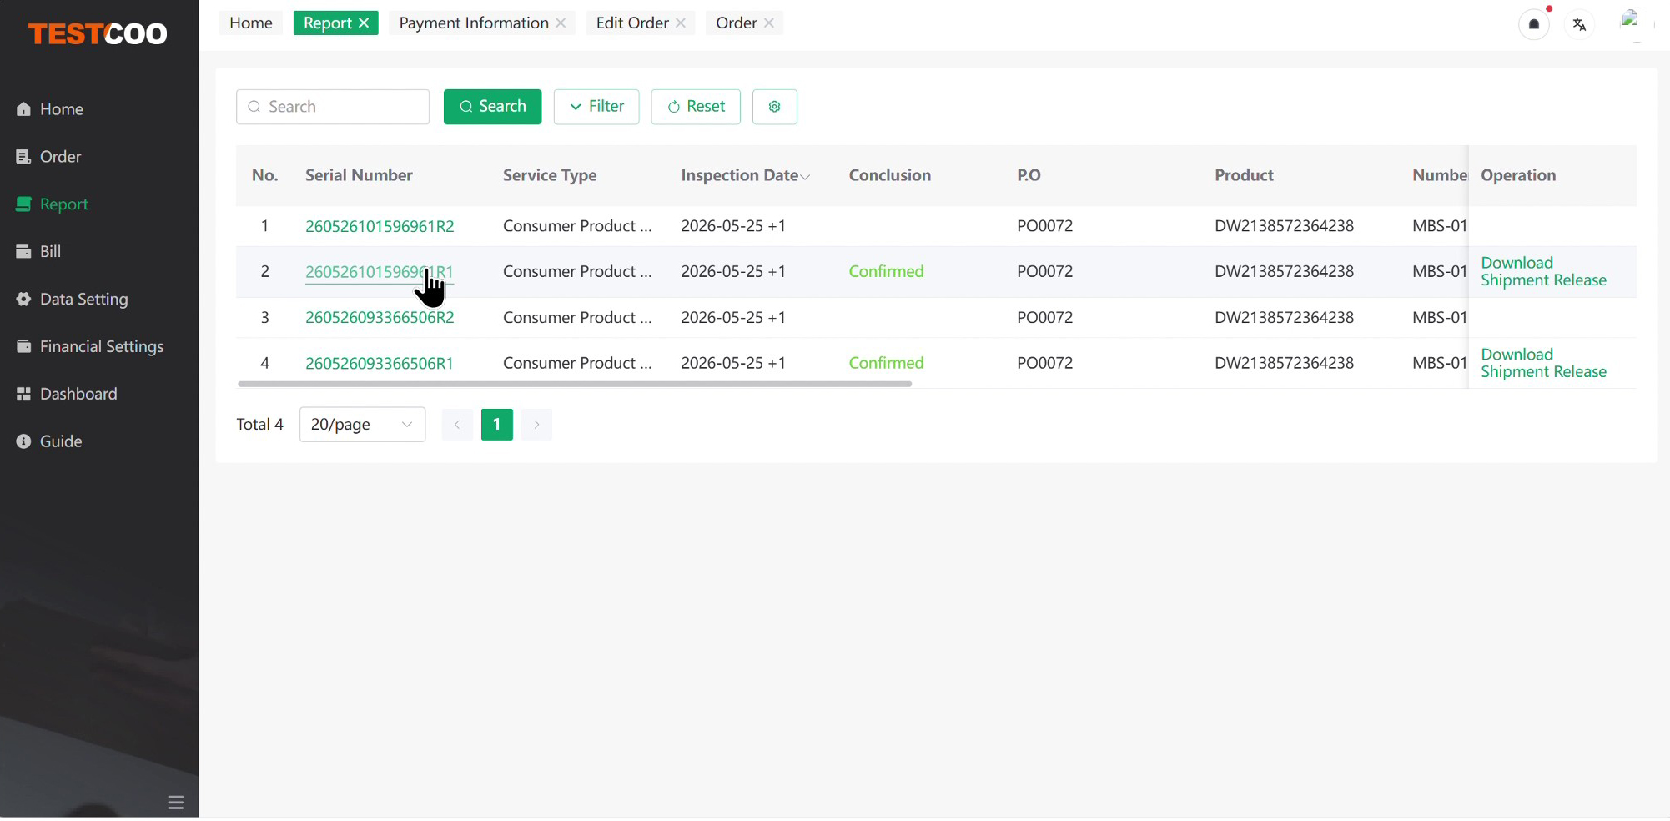Click the language translation icon
This screenshot has height=821, width=1670.
(1579, 24)
